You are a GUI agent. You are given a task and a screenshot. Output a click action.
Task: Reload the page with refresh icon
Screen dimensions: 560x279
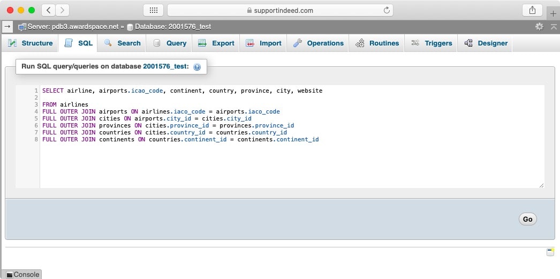pos(387,10)
